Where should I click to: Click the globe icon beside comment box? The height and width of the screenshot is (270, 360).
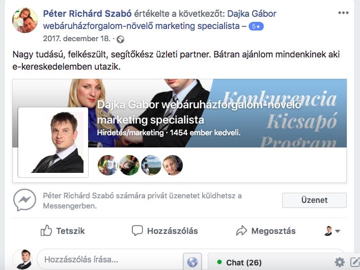point(192,262)
